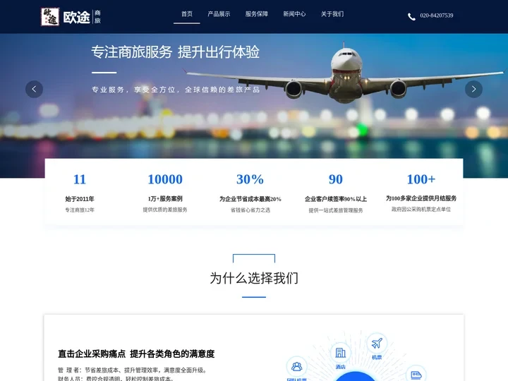Click the 团队机票 people icon
Screen dimensions: 508x381
pyautogui.click(x=296, y=366)
